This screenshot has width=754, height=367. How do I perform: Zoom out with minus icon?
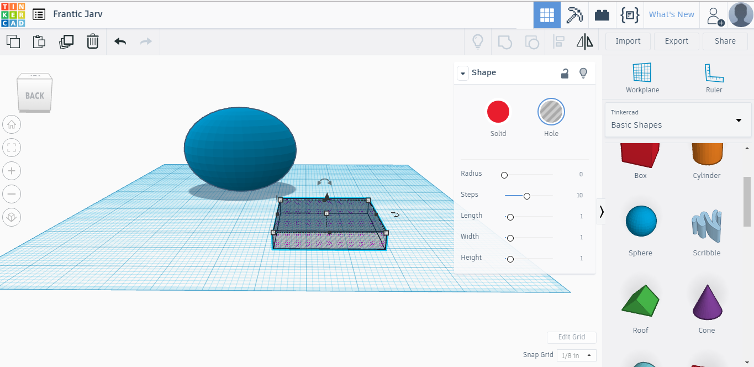12,194
